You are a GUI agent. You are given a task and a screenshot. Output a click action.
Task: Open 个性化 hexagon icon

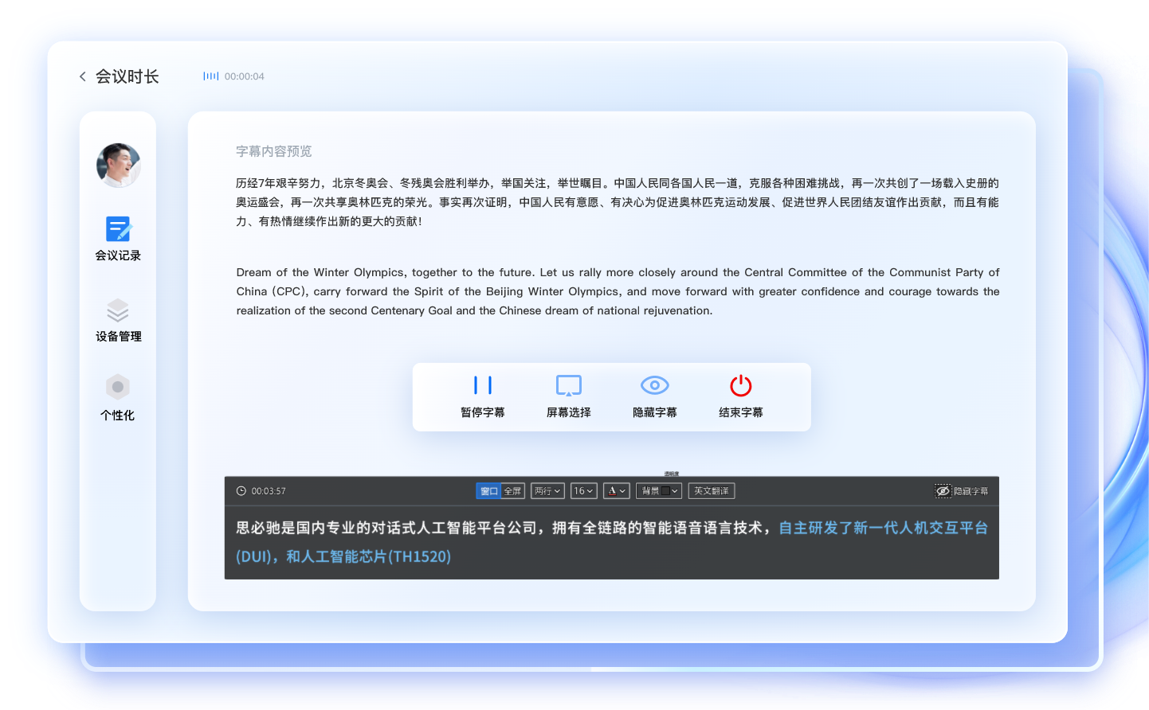tap(118, 387)
